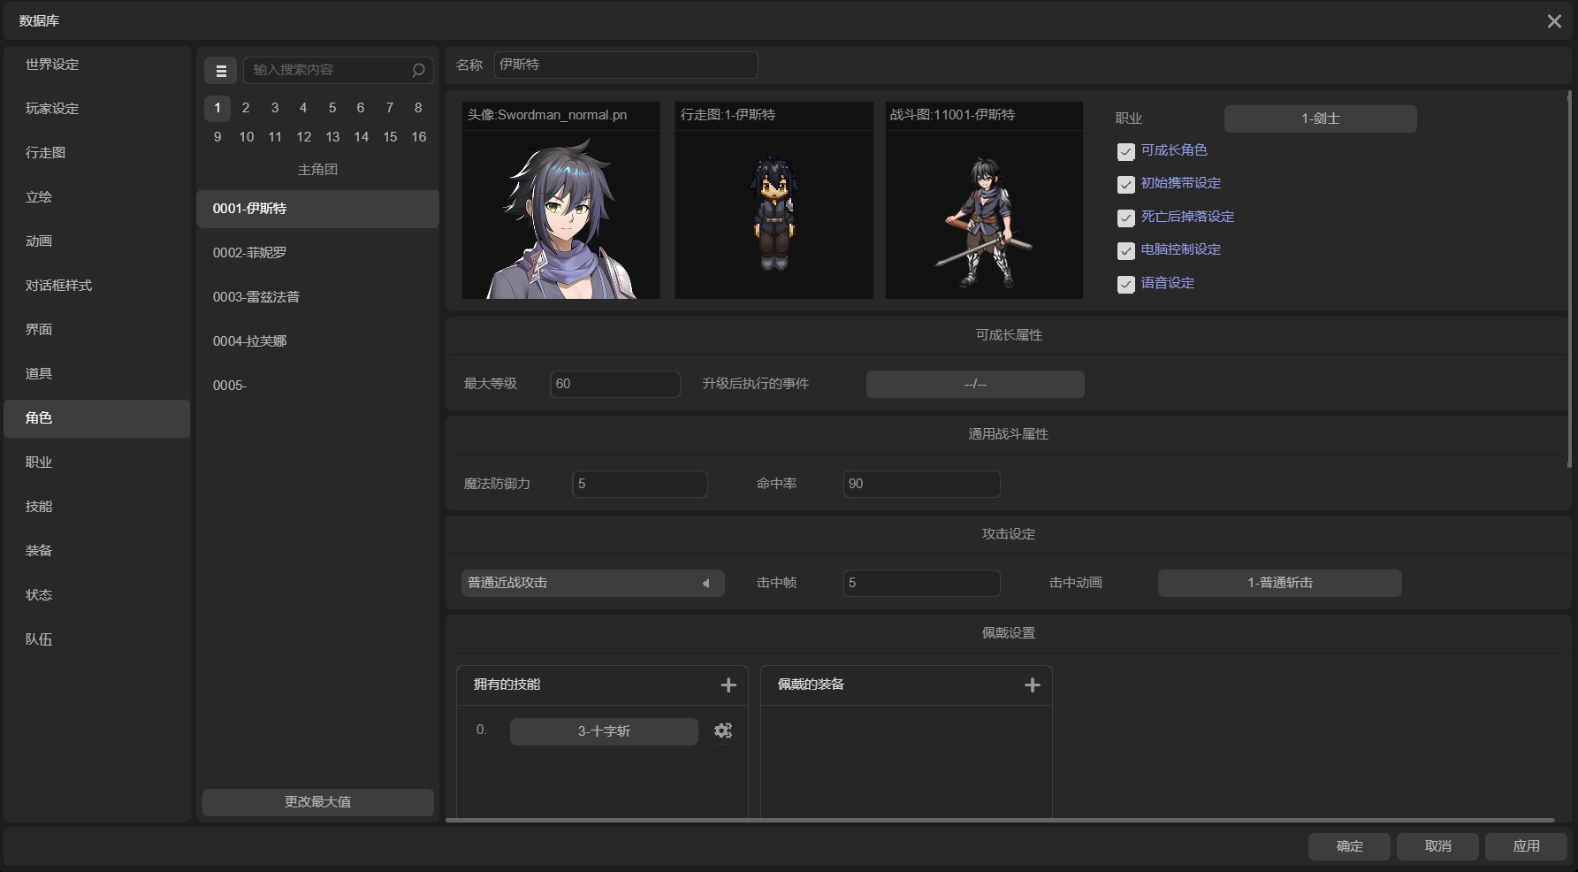This screenshot has width=1578, height=872.
Task: Focus the 击中帧 field
Action: 921,583
